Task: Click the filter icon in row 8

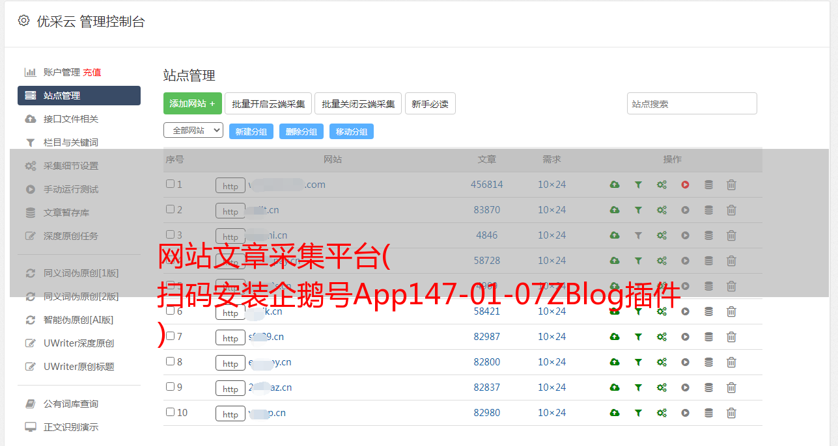Action: (x=638, y=362)
